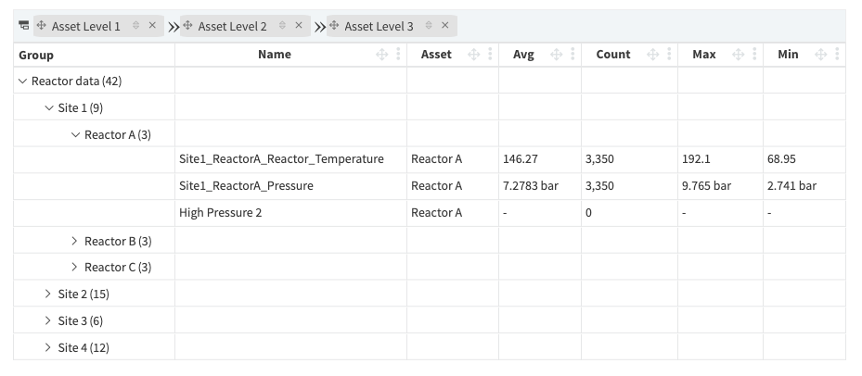Collapse the Reactor A group

[75, 135]
